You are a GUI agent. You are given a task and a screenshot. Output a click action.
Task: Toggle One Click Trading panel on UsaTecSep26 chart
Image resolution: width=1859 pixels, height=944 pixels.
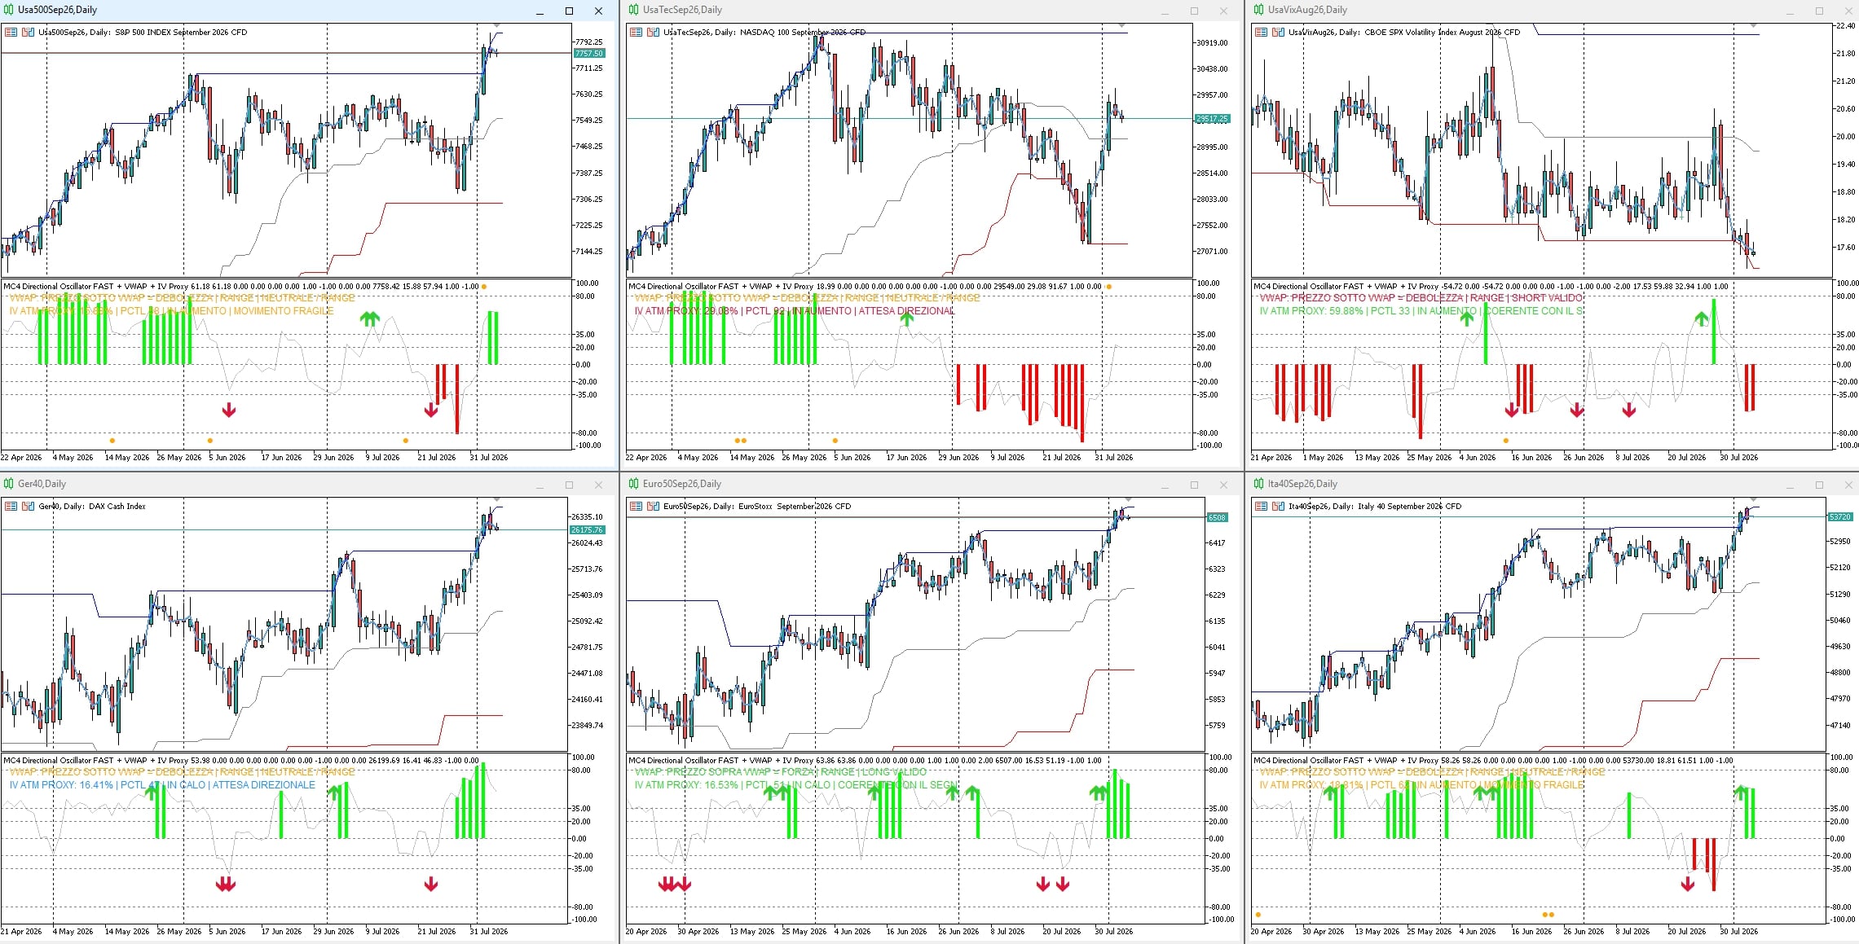(653, 33)
